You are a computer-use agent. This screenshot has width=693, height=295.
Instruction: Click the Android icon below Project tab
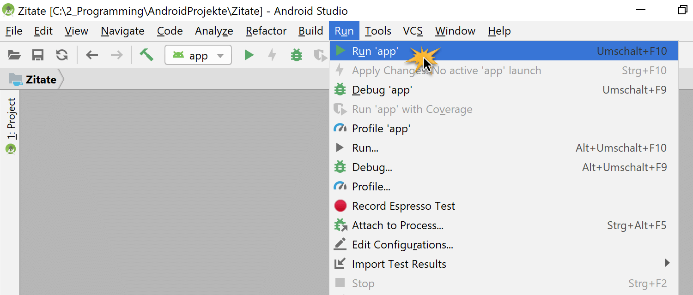click(x=11, y=149)
